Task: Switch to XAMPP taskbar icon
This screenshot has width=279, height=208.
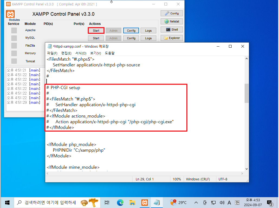Action: pos(144,203)
